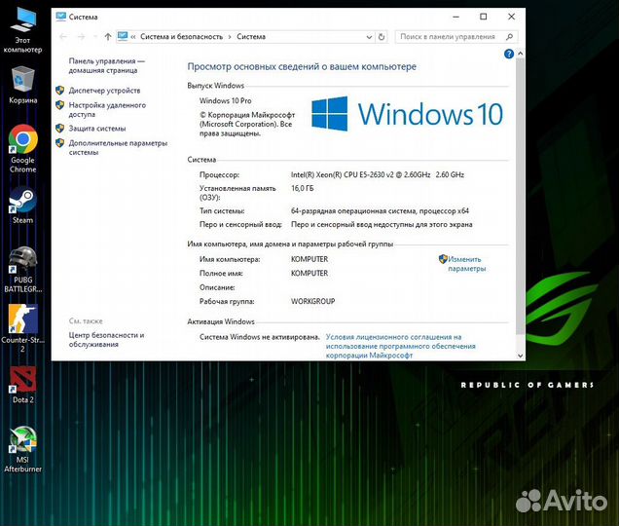Maximize the Система window
This screenshot has height=526, width=619.
[x=483, y=17]
